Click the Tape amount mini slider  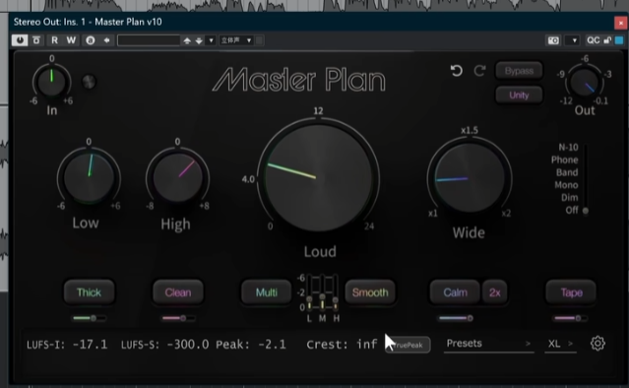tap(570, 318)
